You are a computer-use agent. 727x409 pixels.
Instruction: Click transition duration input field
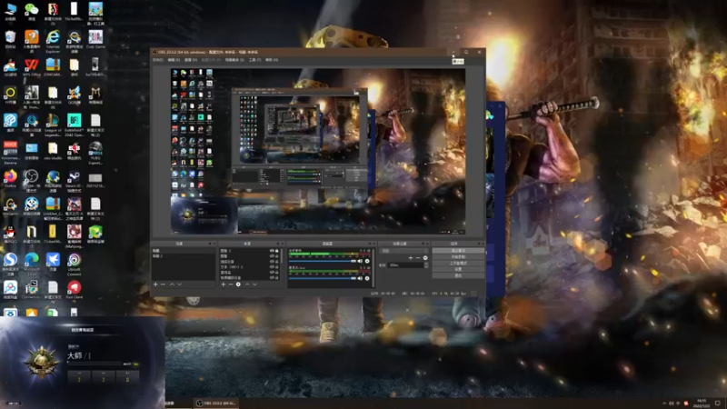coord(405,265)
